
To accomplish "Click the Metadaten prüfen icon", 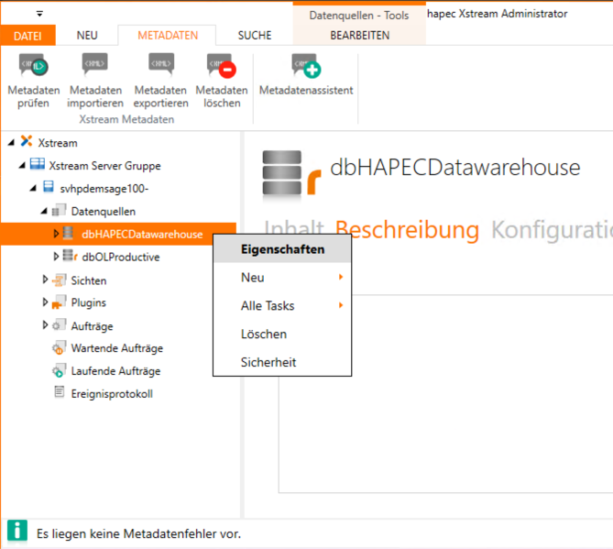I will [34, 65].
